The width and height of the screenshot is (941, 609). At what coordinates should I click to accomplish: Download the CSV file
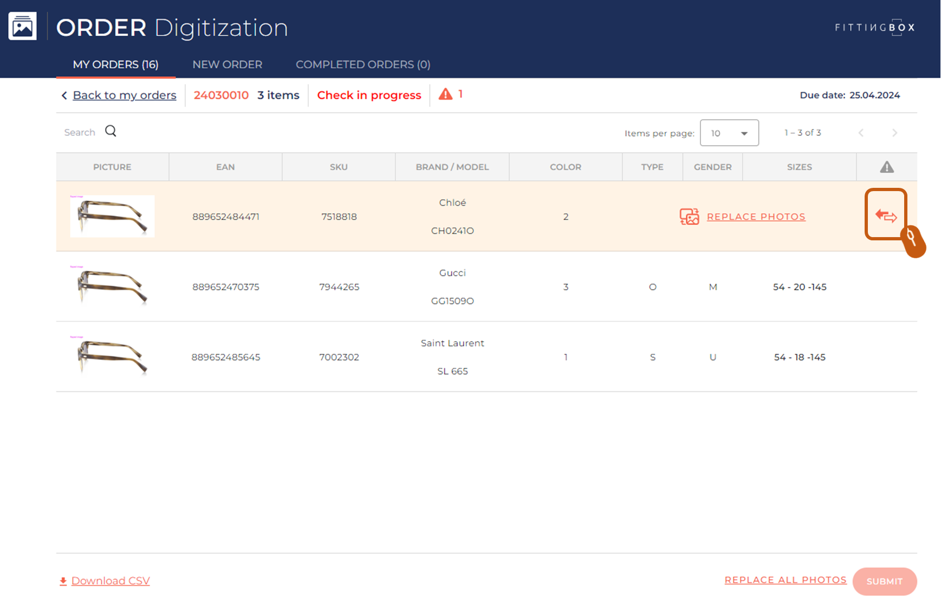click(110, 581)
